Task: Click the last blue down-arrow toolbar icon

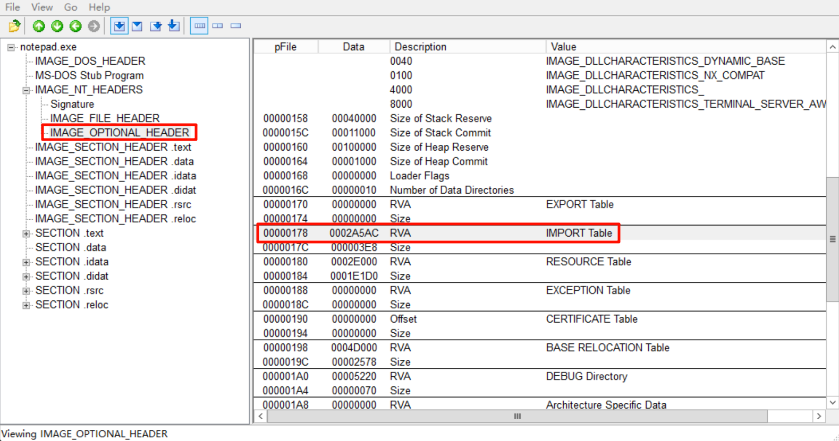Action: tap(174, 25)
